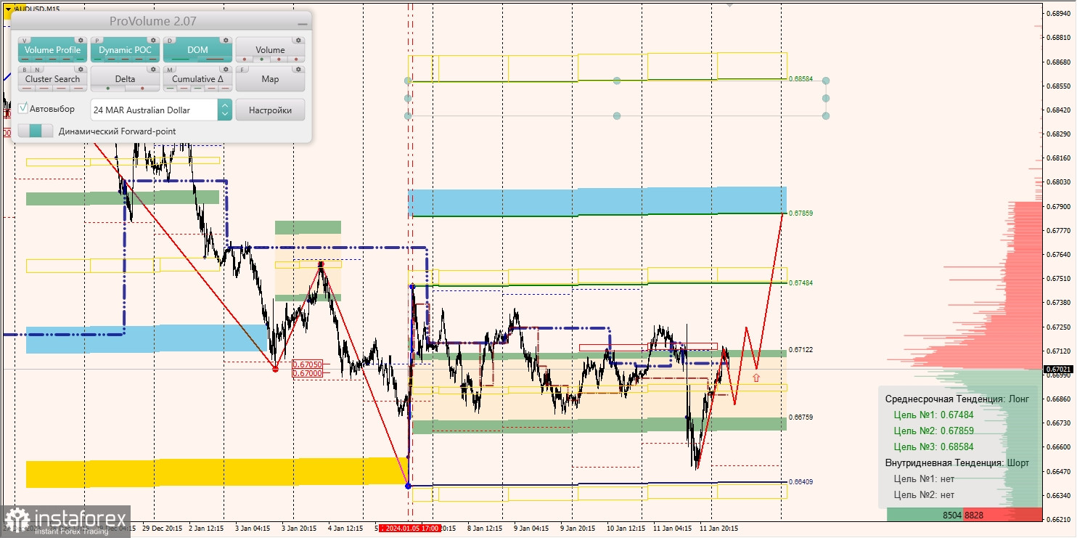Open the Delta gear settings
The height and width of the screenshot is (538, 1077).
(x=152, y=70)
